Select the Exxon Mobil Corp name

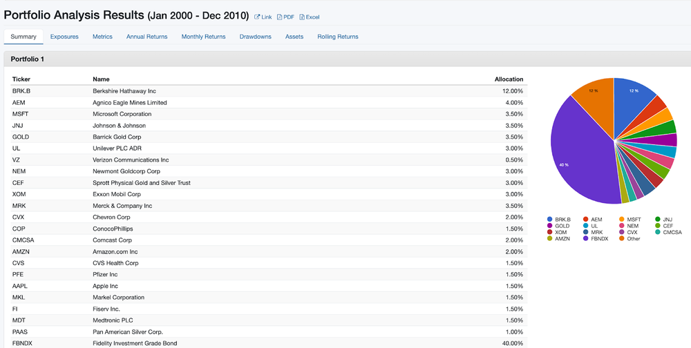pos(117,194)
